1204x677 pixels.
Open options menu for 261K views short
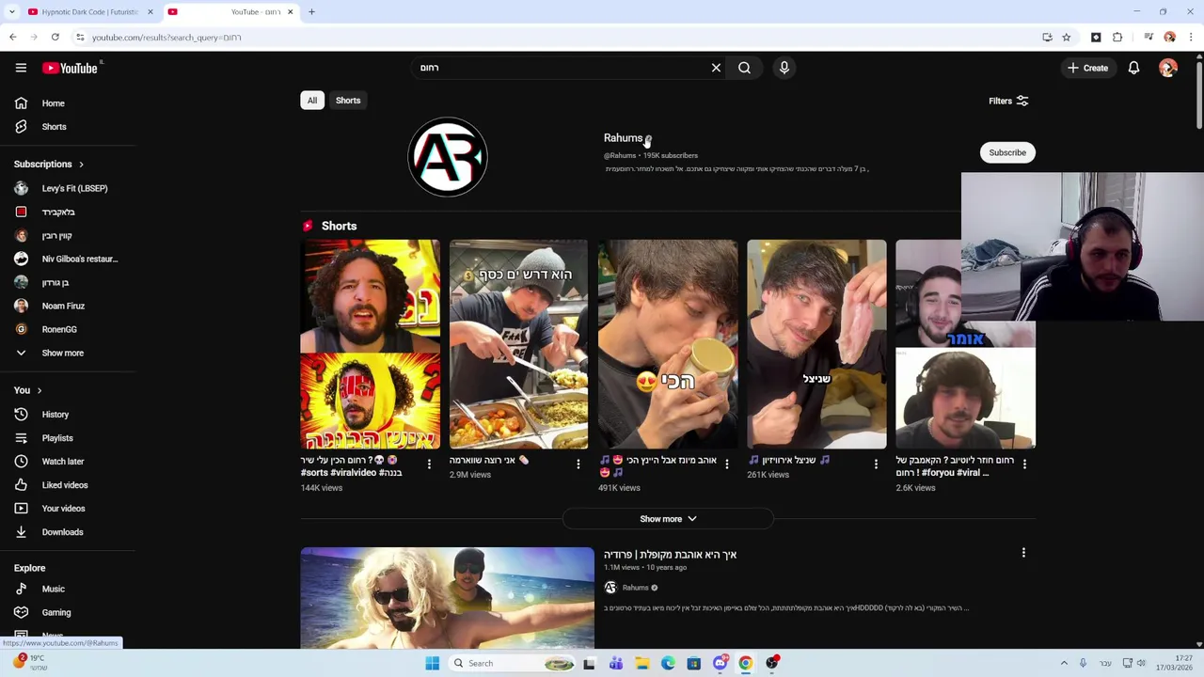876,464
